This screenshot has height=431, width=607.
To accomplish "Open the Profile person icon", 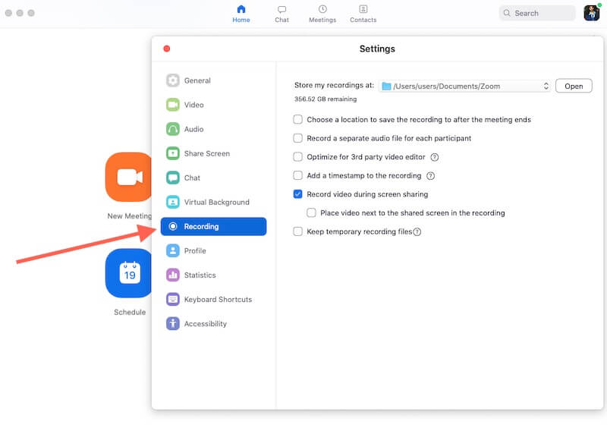I will click(x=173, y=251).
